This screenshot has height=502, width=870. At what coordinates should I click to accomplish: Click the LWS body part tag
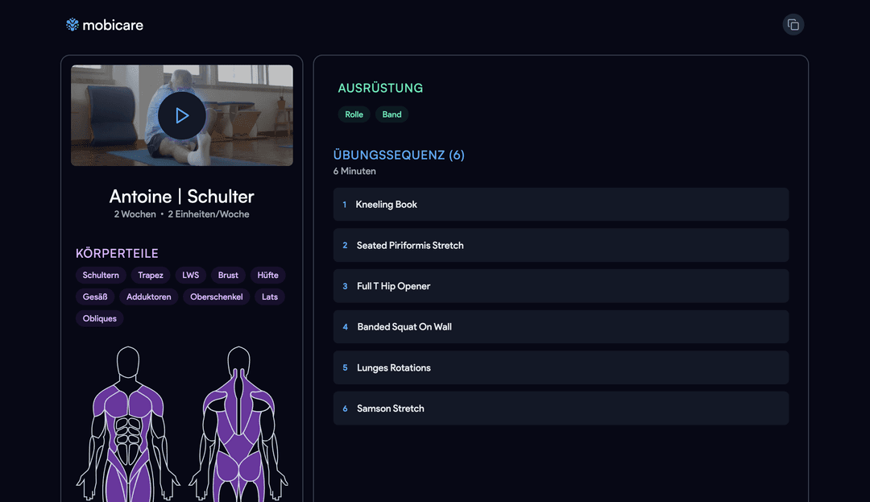tap(190, 276)
